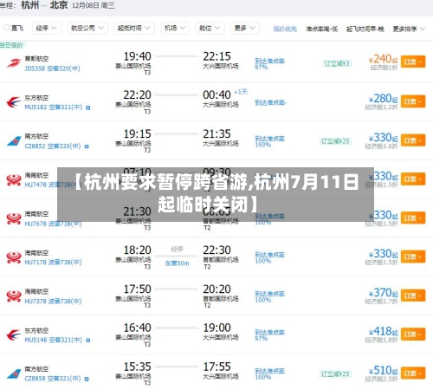Click the ¥510起 price of CZ8858
Screen dimensions: 433x390
[383, 370]
